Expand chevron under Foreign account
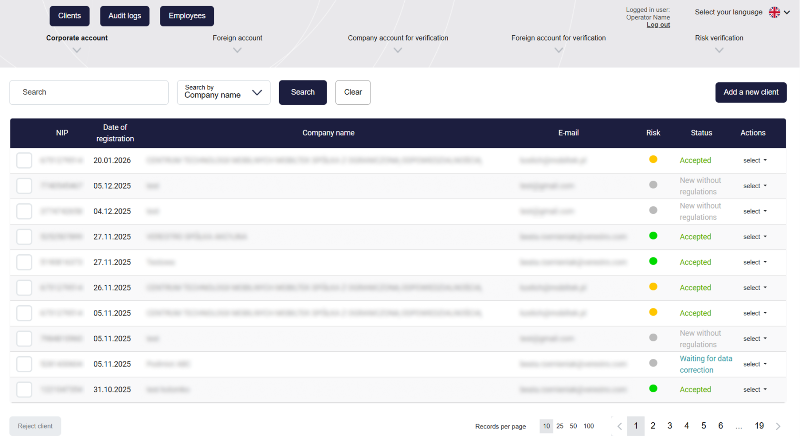This screenshot has height=438, width=800. (237, 50)
